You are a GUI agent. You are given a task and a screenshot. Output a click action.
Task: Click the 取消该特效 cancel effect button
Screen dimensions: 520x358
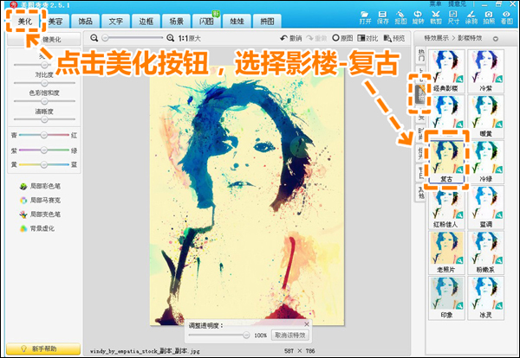tap(290, 335)
